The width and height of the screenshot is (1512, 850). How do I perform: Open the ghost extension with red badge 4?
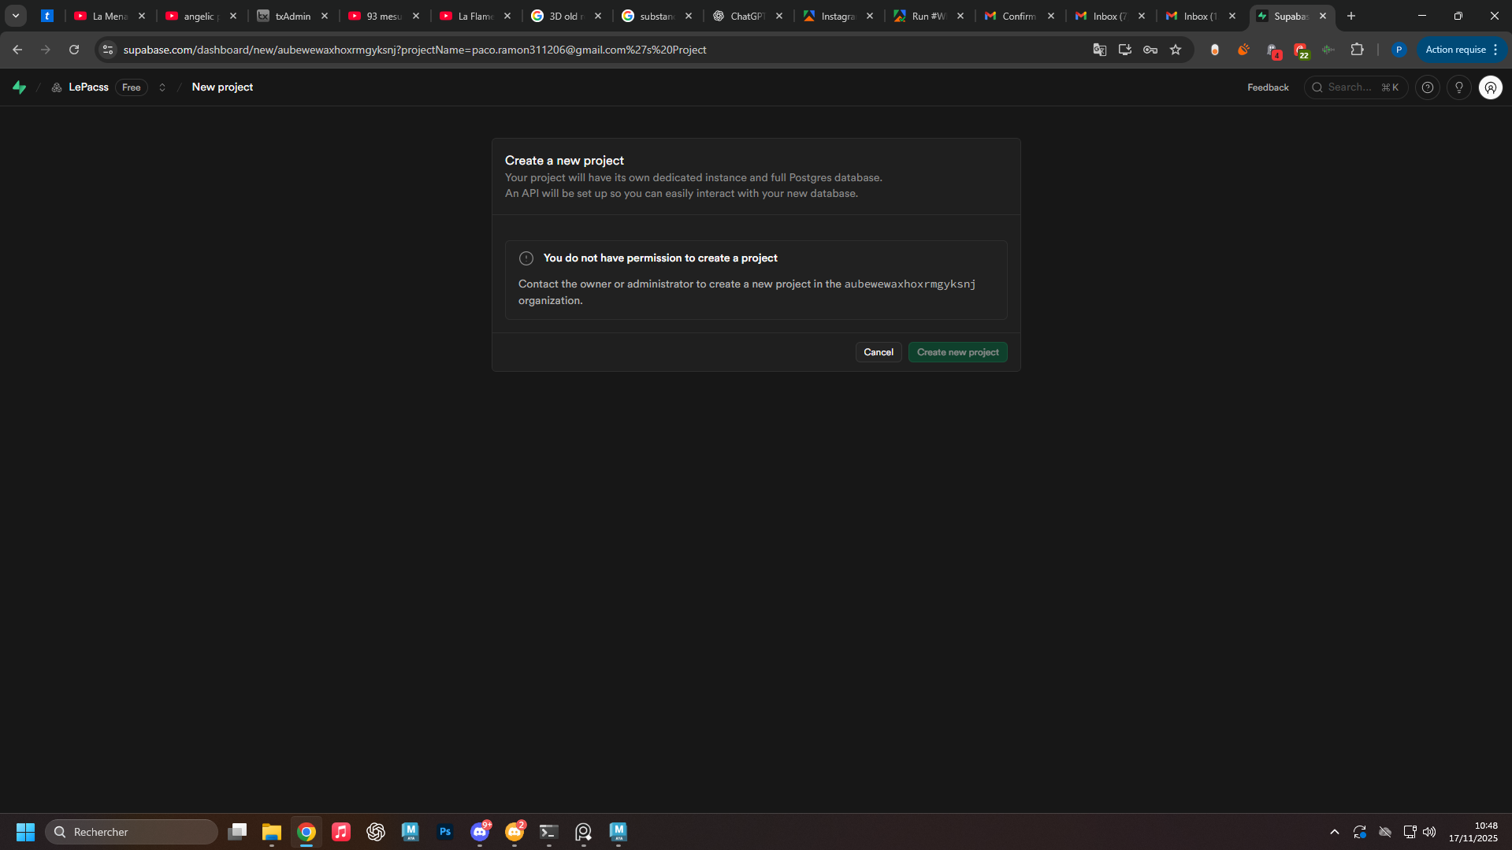1272,50
